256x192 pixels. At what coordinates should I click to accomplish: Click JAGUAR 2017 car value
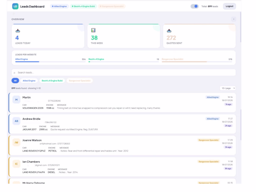29,129
